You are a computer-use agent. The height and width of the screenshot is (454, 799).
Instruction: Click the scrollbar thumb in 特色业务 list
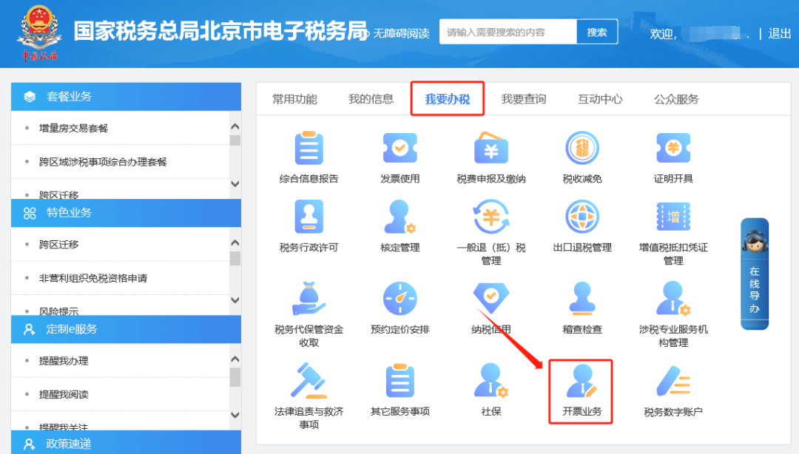point(235,259)
